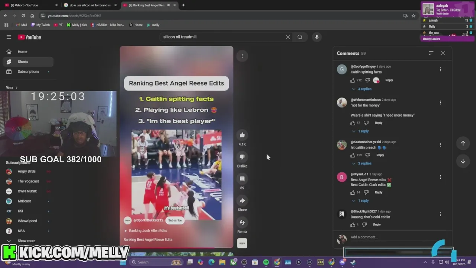The width and height of the screenshot is (476, 268).
Task: Open options for @KeatonSeher-yx1bl's comment
Action: pyautogui.click(x=440, y=145)
